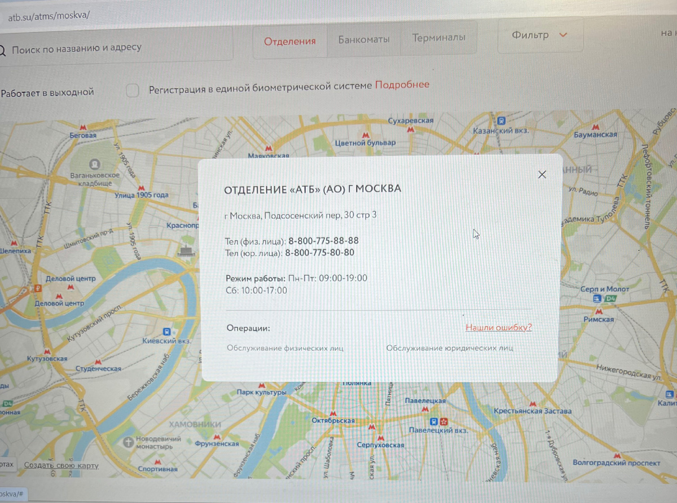Click the search magnifier icon
Screen dimensions: 677x503
click(2, 50)
